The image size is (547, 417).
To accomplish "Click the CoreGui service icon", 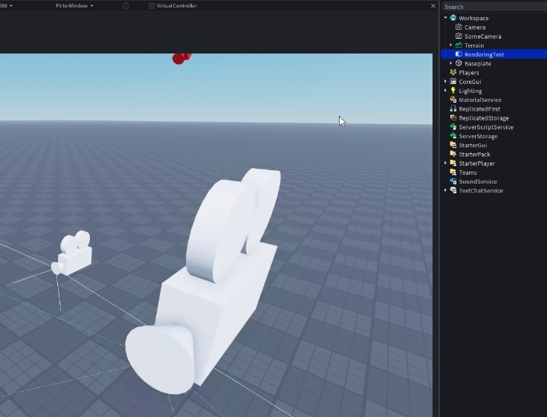I will (453, 81).
